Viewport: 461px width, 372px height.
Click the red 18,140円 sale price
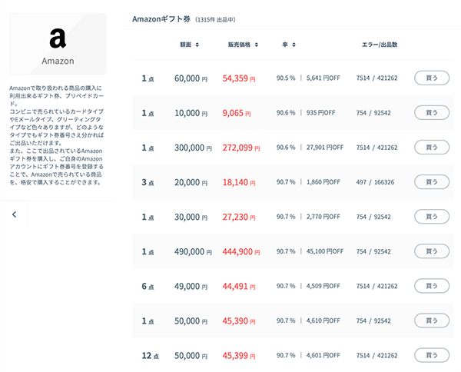[x=239, y=182]
